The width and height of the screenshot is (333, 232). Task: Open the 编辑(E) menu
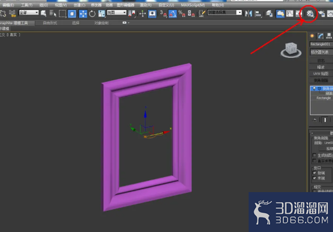pos(8,5)
